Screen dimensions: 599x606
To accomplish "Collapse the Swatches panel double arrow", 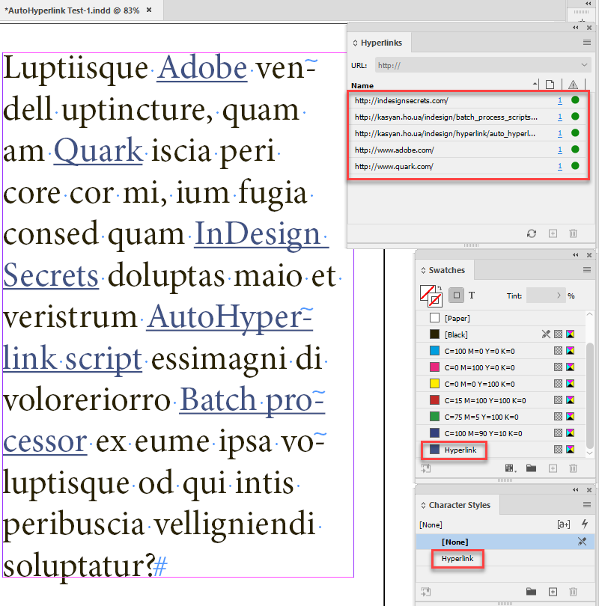I will click(575, 254).
